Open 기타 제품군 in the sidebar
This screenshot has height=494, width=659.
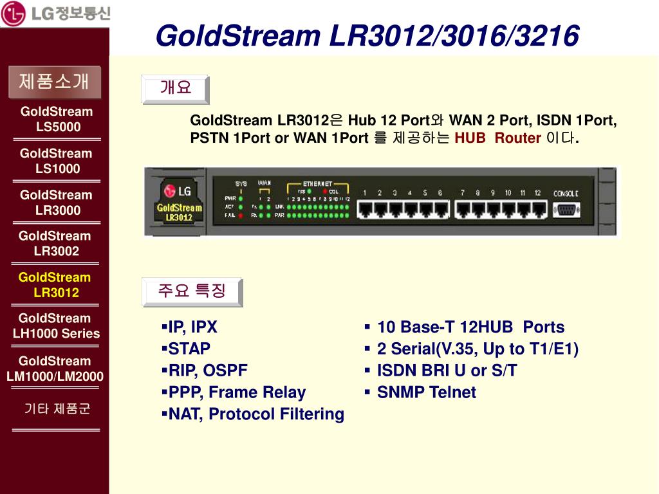click(57, 408)
